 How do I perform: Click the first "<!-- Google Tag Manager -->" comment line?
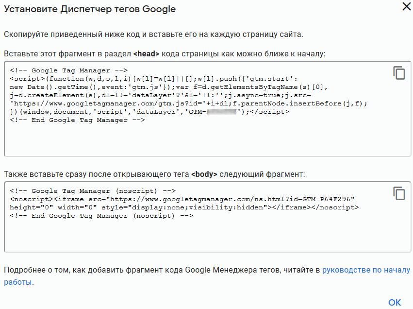pos(68,70)
